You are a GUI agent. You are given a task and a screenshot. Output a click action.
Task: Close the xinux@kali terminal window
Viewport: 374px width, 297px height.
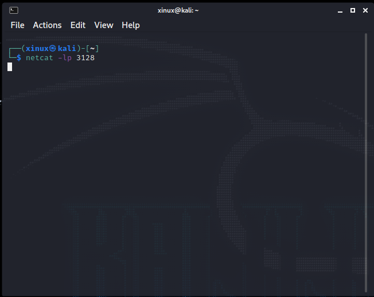click(x=365, y=10)
